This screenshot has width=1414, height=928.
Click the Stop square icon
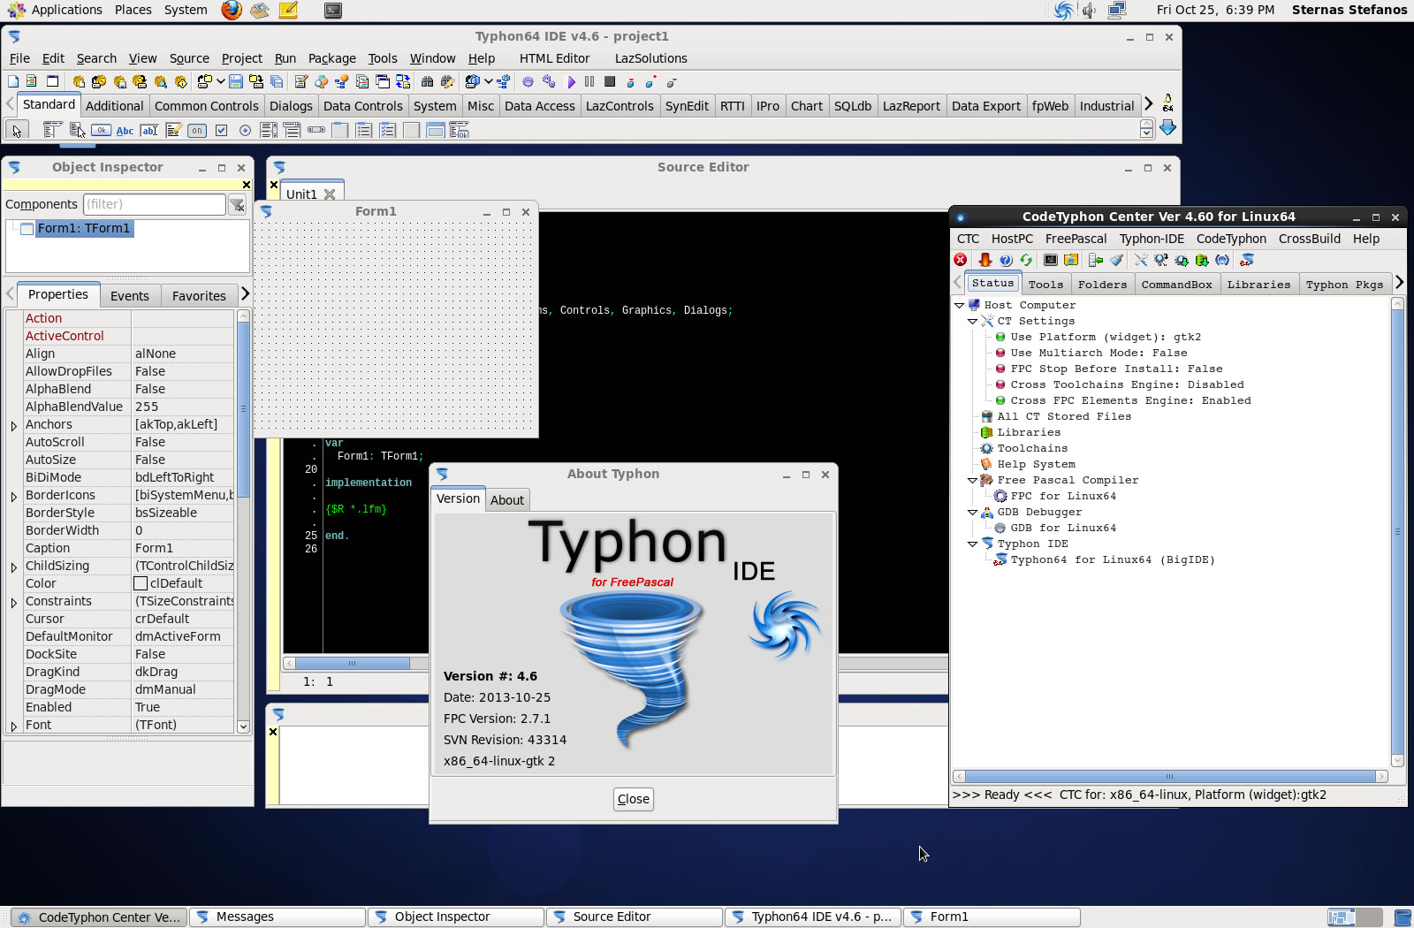(610, 81)
